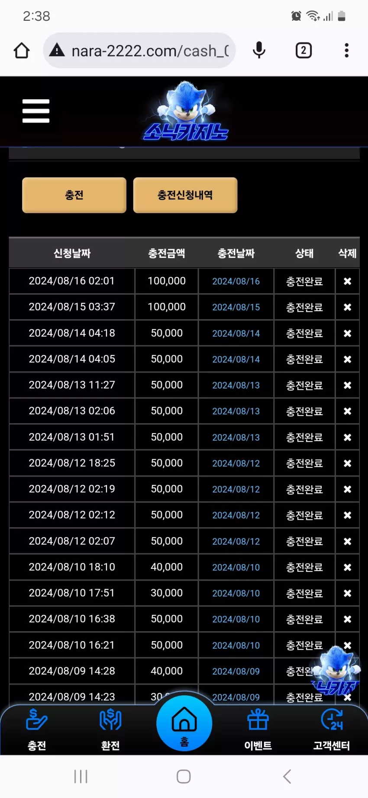Tap the microphone voice search icon
Screen dimensions: 368x798
coord(259,51)
